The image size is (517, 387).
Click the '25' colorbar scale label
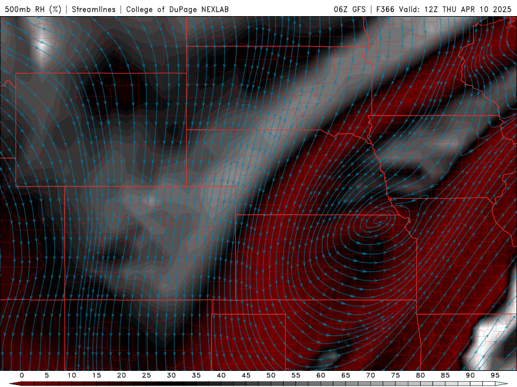tap(147, 375)
